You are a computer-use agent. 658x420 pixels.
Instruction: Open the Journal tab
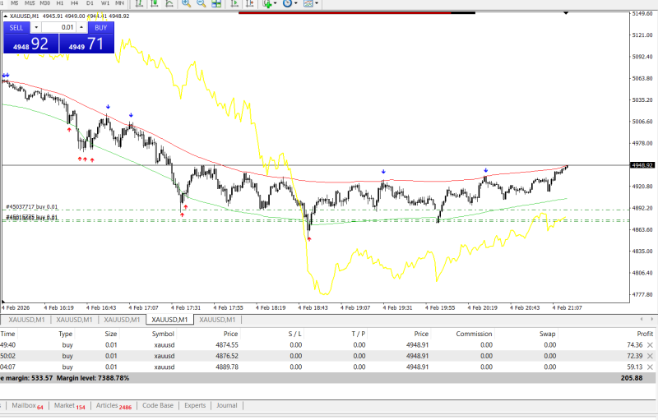click(227, 406)
